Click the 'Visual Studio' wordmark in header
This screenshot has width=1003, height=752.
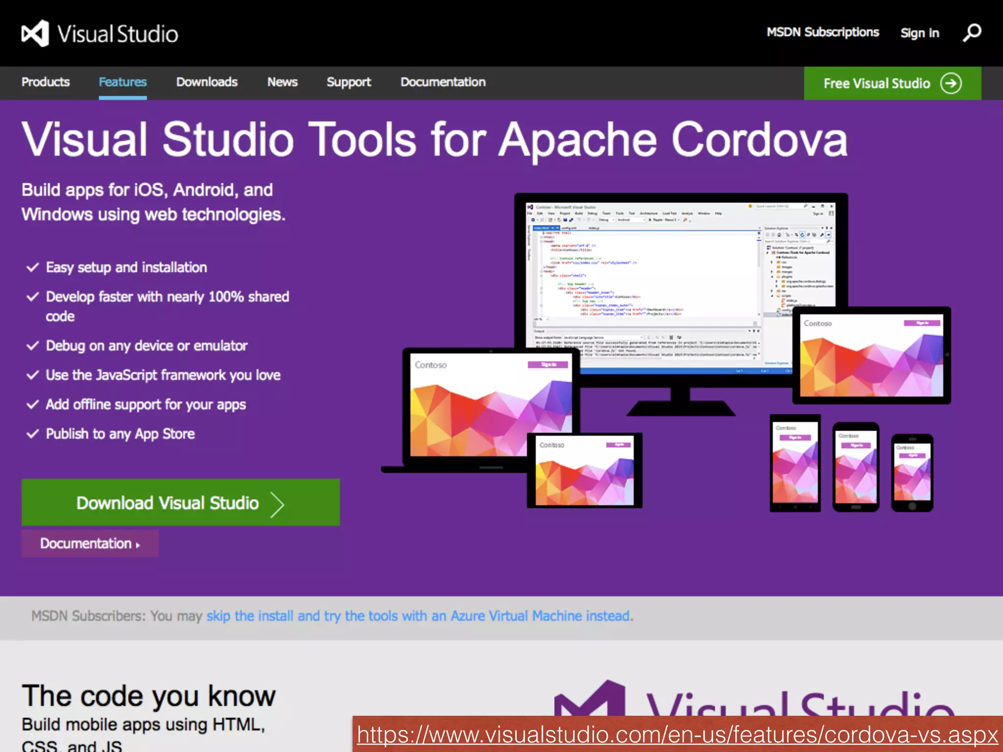[x=118, y=34]
